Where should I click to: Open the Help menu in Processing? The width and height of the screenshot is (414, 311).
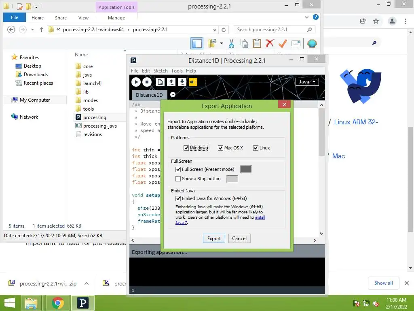(191, 71)
